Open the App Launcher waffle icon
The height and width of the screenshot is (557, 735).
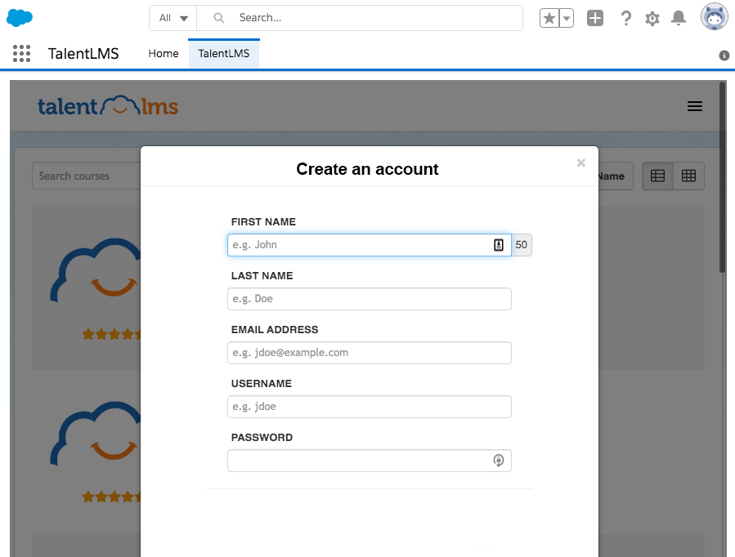[21, 53]
